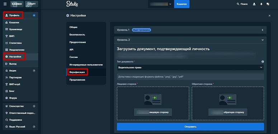The width and height of the screenshot is (278, 134).
Task: Open Язык: Русский language selector
Action: coord(20,127)
